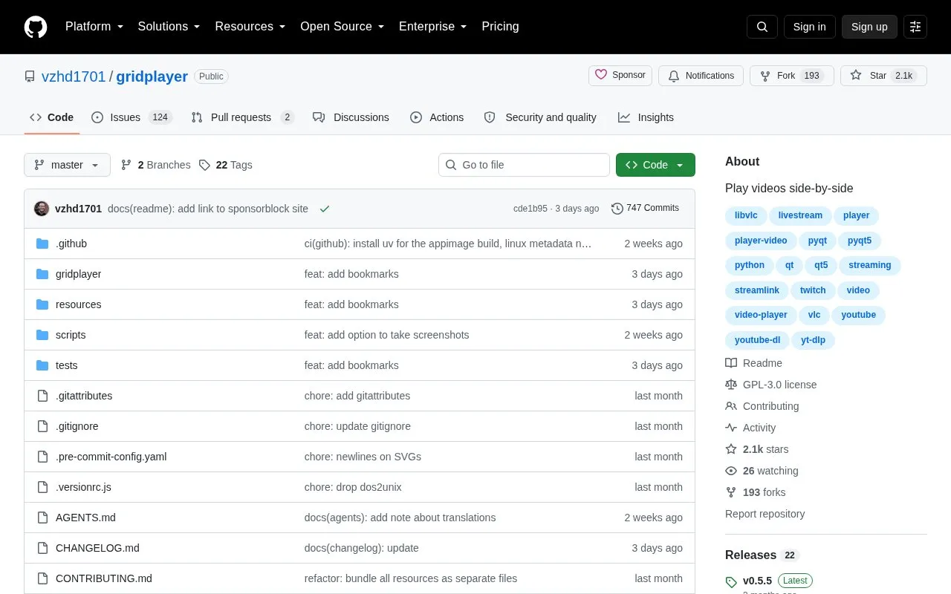
Task: Click the heart Sponsor button
Action: [x=620, y=76]
